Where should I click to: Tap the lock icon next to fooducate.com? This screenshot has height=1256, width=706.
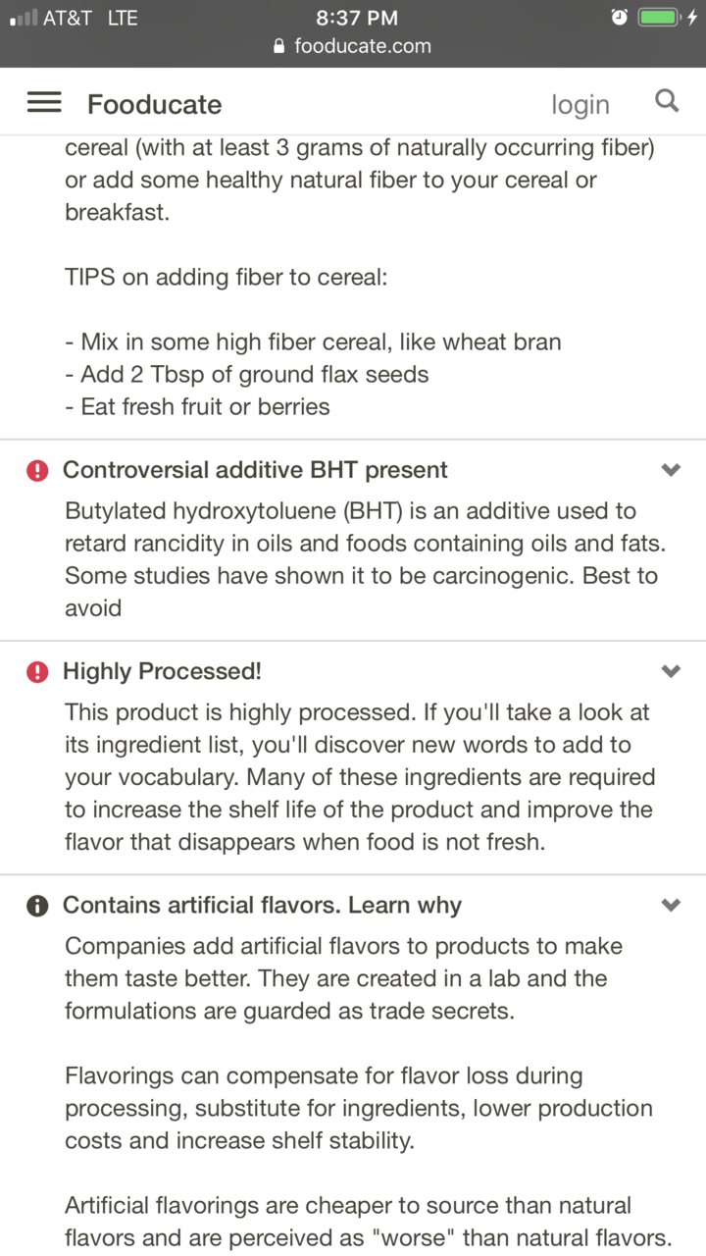point(279,46)
